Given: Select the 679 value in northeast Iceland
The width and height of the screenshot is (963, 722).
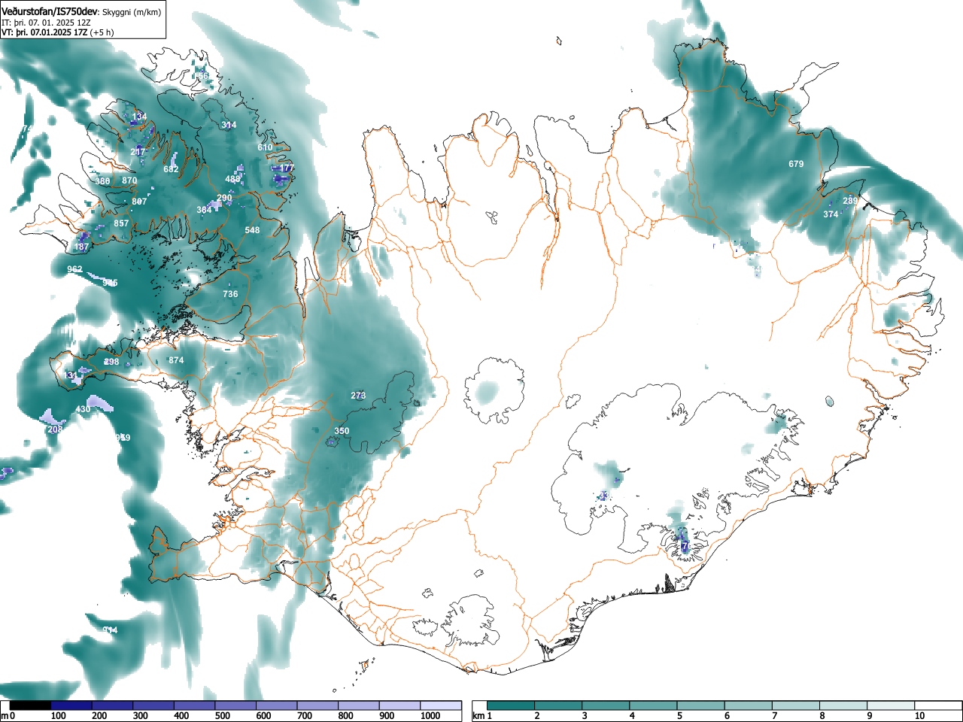Looking at the screenshot, I should (796, 164).
